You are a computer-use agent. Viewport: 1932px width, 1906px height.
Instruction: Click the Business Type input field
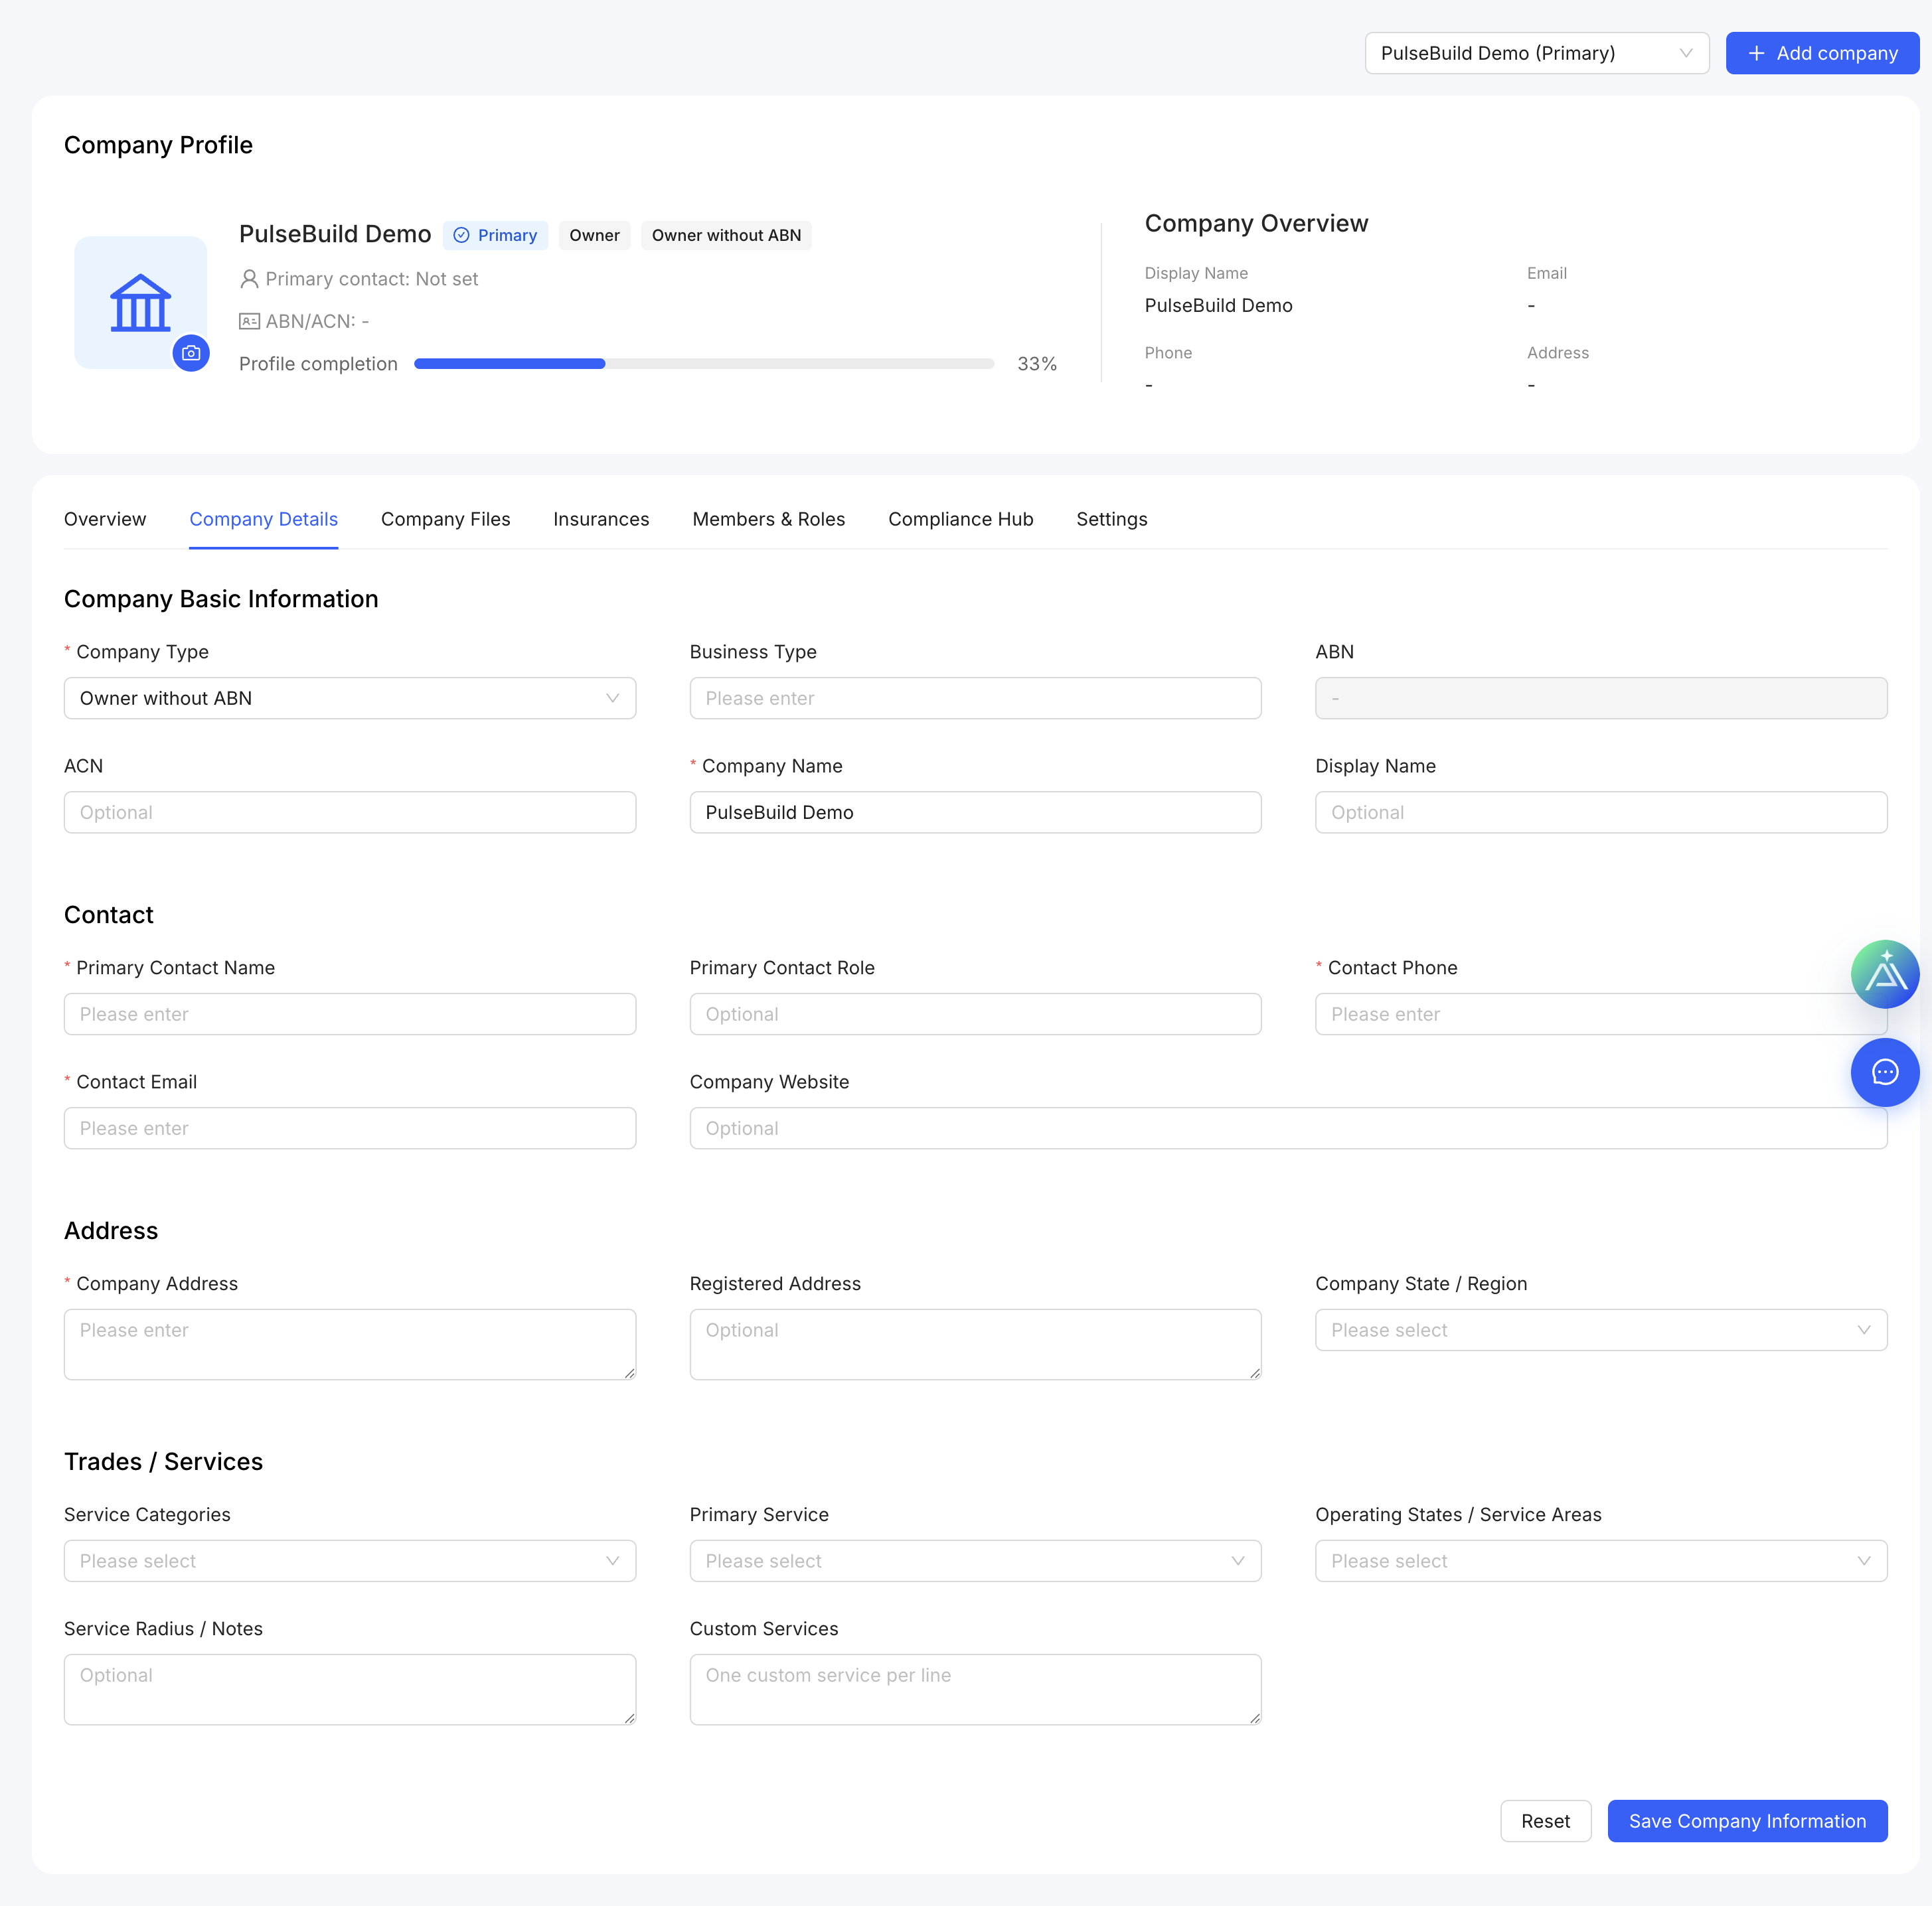[976, 699]
